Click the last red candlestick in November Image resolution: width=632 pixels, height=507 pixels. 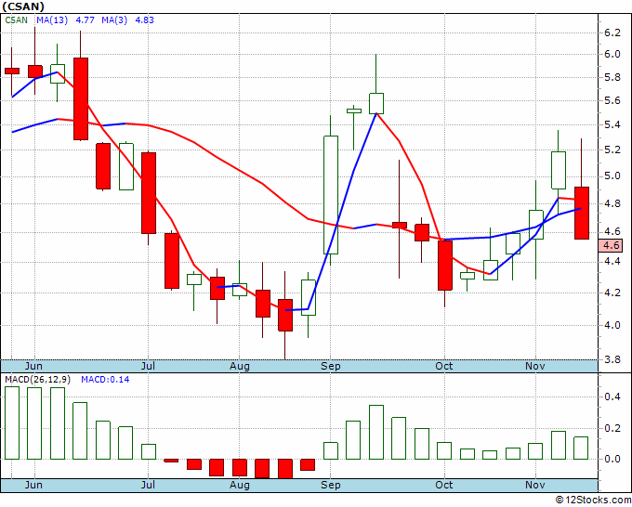[x=582, y=213]
